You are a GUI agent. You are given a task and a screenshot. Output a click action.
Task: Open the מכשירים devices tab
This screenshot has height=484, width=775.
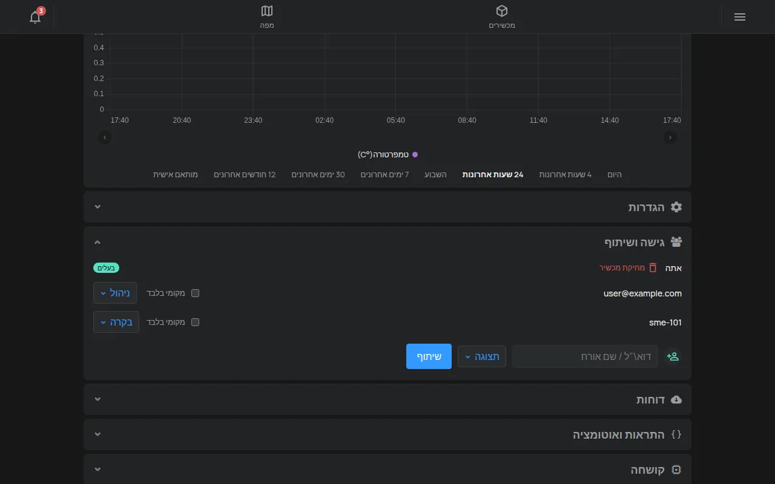pos(502,17)
